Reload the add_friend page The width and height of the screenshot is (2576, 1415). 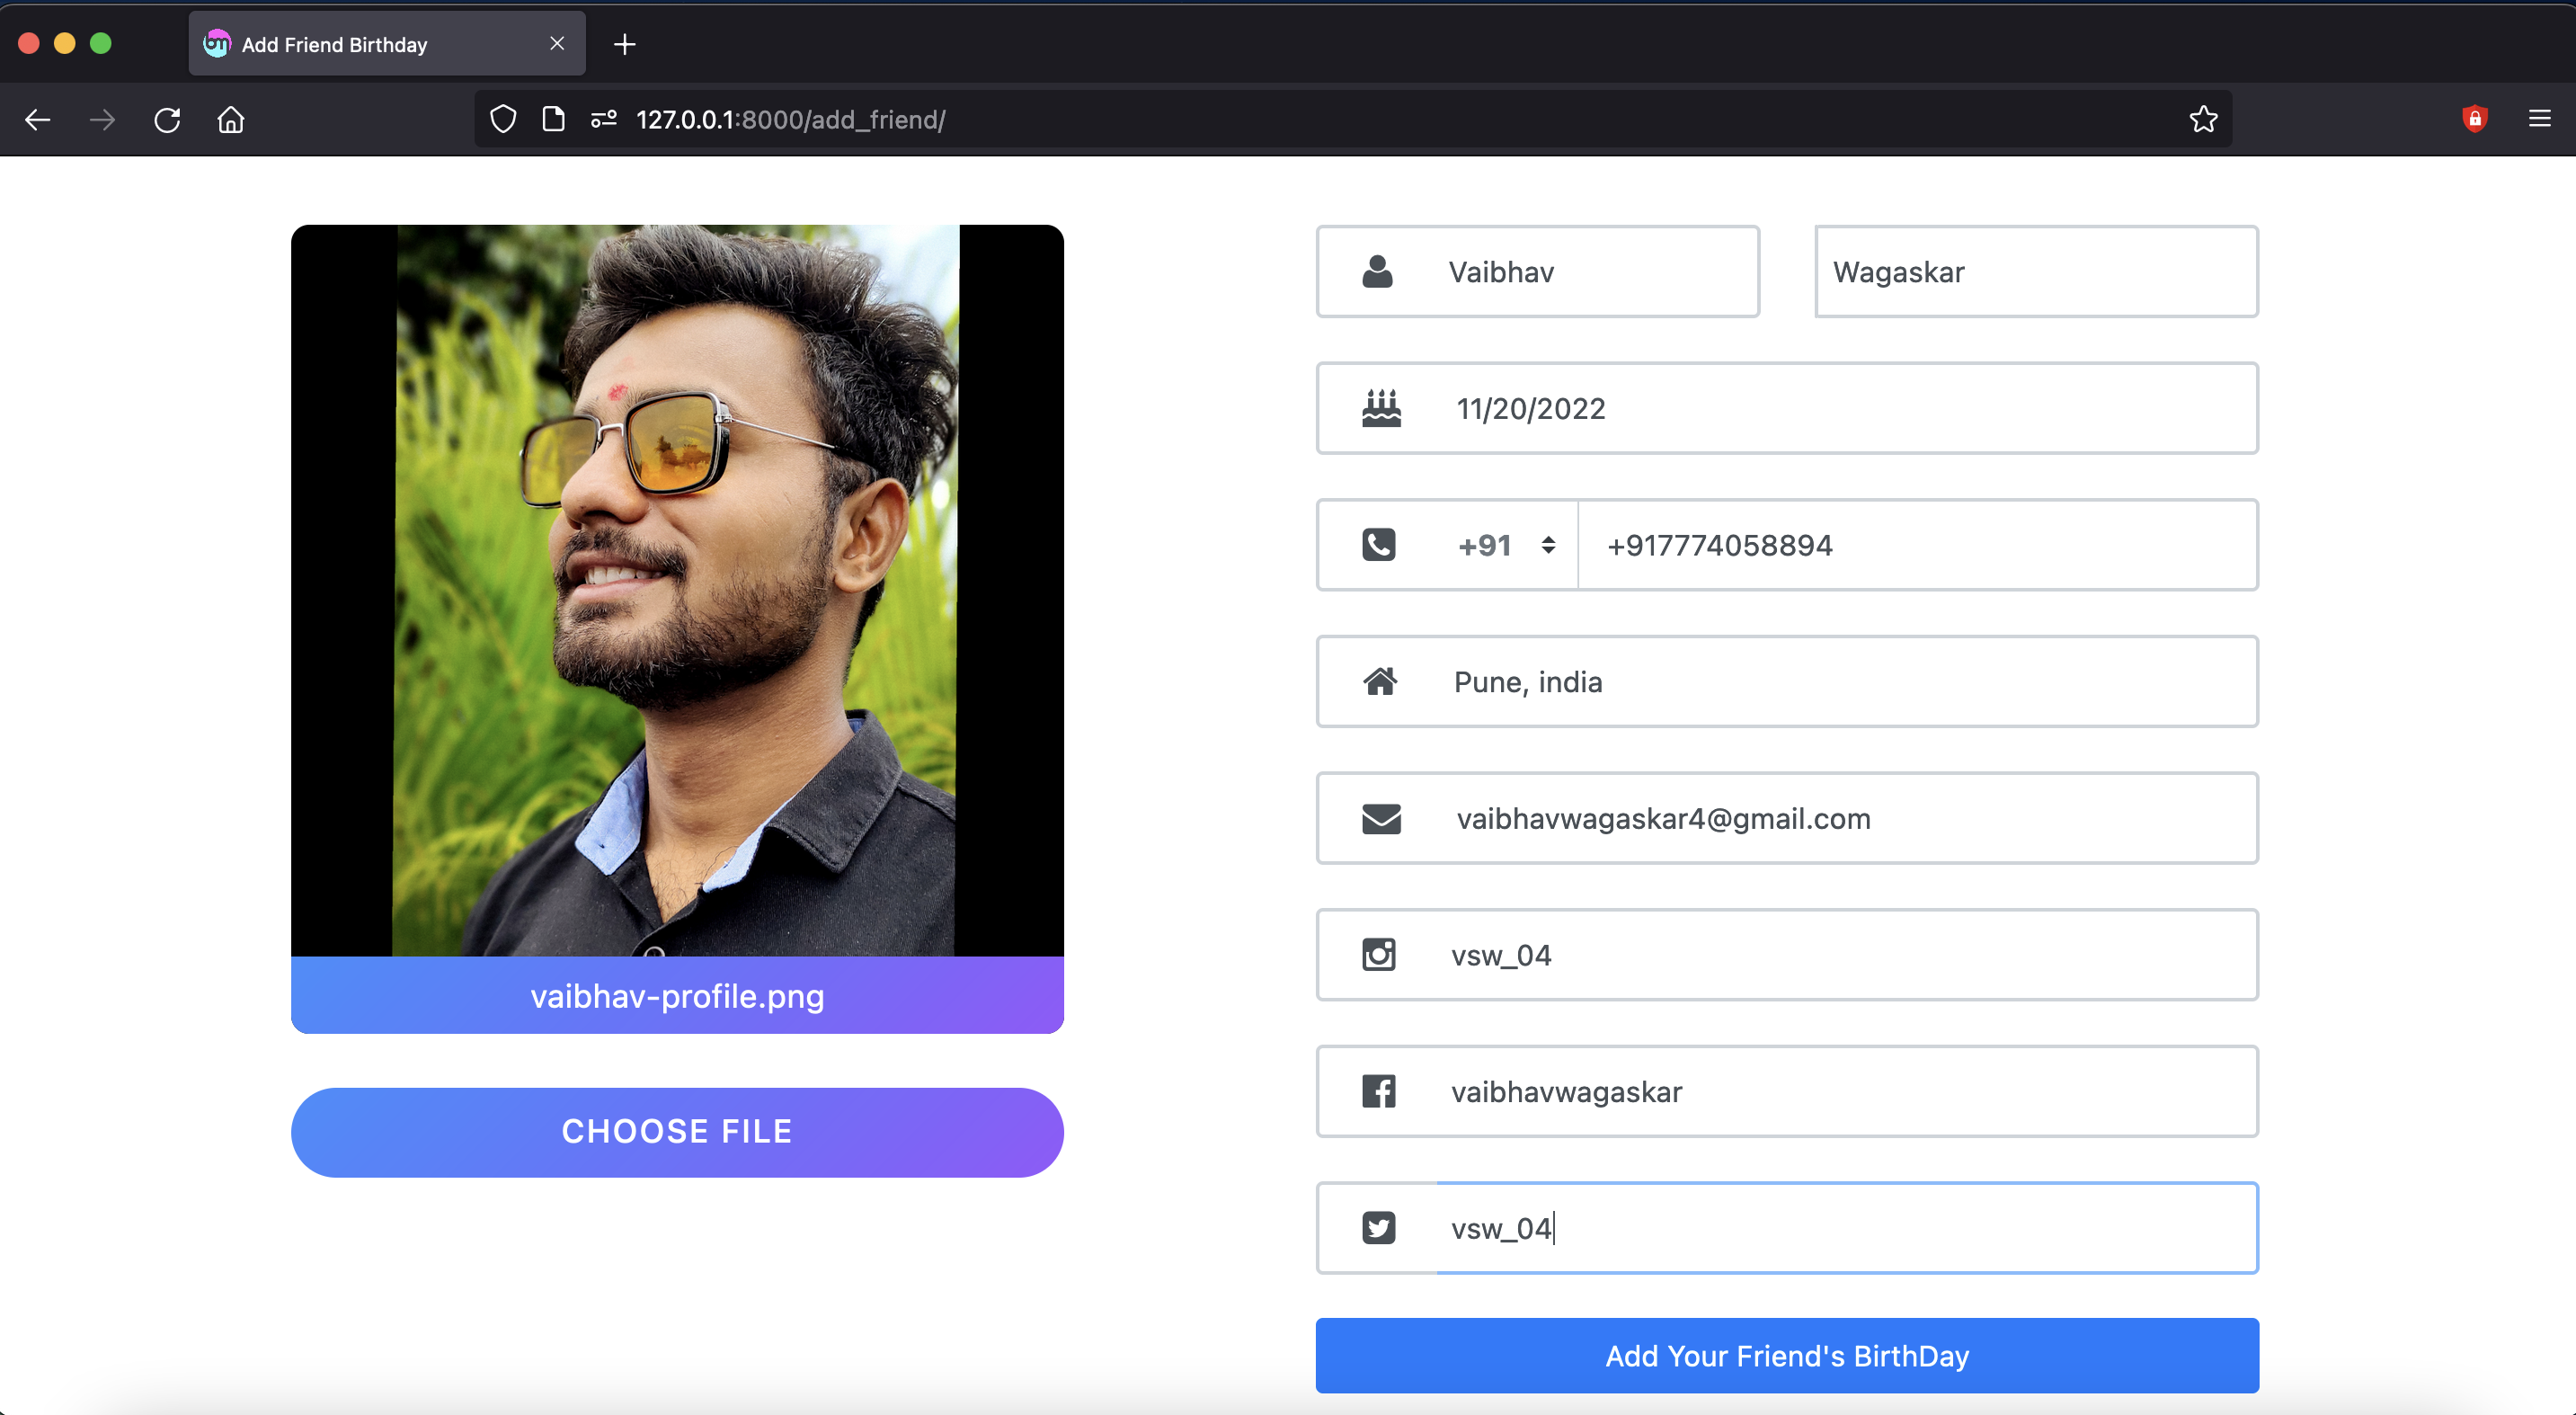[x=167, y=119]
